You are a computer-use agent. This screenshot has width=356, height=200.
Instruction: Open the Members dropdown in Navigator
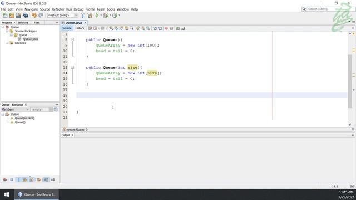tap(15, 109)
